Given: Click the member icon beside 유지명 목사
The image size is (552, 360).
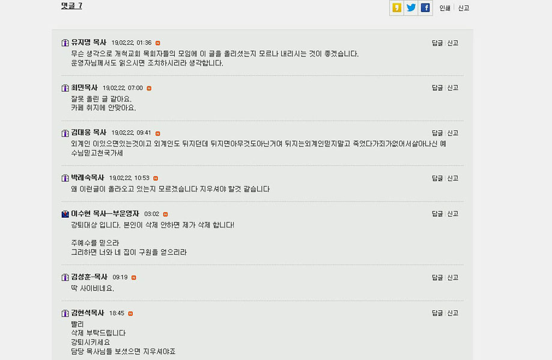Looking at the screenshot, I should 65,43.
